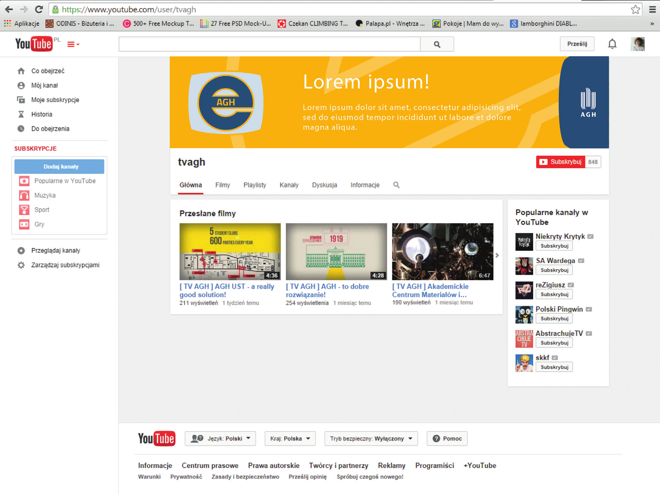Open Prywatność footer link
Viewport: 660px width, 494px height.
click(x=186, y=477)
